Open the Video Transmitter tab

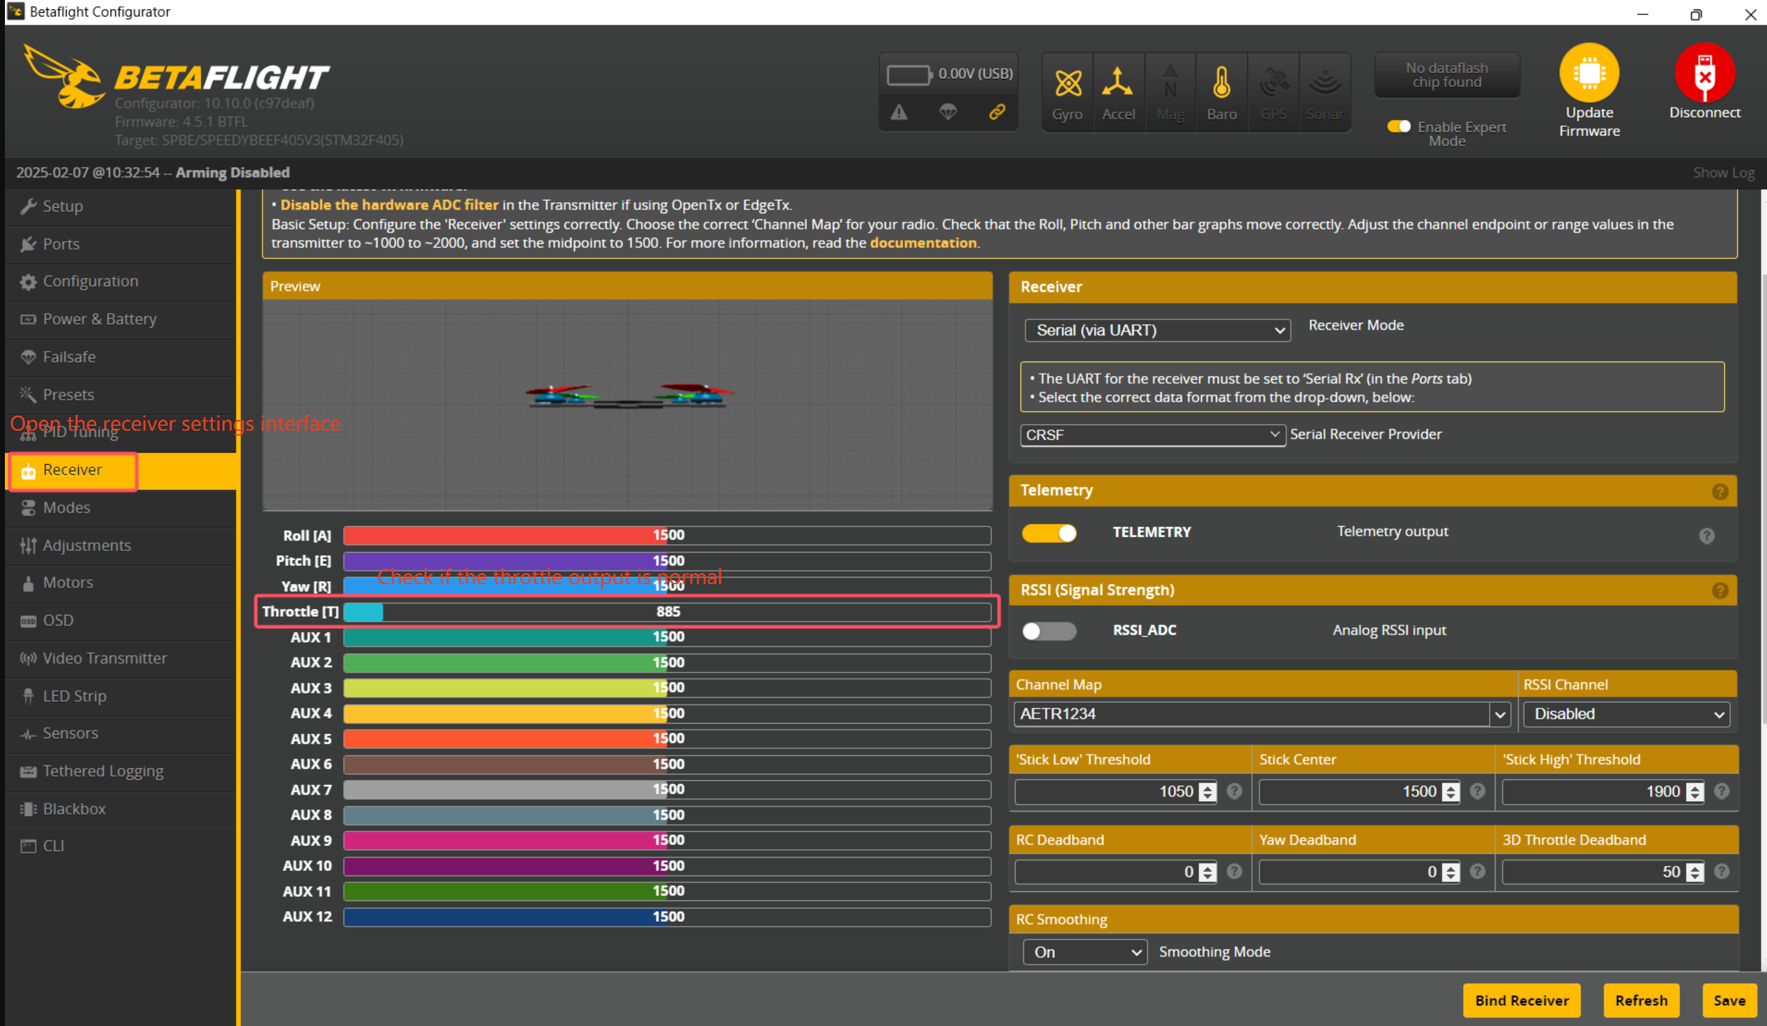click(x=121, y=658)
